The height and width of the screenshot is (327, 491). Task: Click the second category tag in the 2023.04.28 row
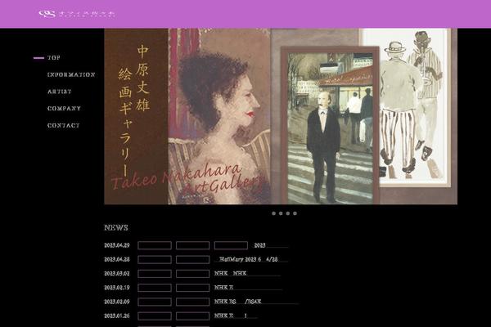coord(193,259)
